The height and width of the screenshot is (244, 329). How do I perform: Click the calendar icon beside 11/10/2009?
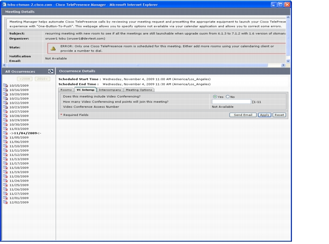[6, 146]
